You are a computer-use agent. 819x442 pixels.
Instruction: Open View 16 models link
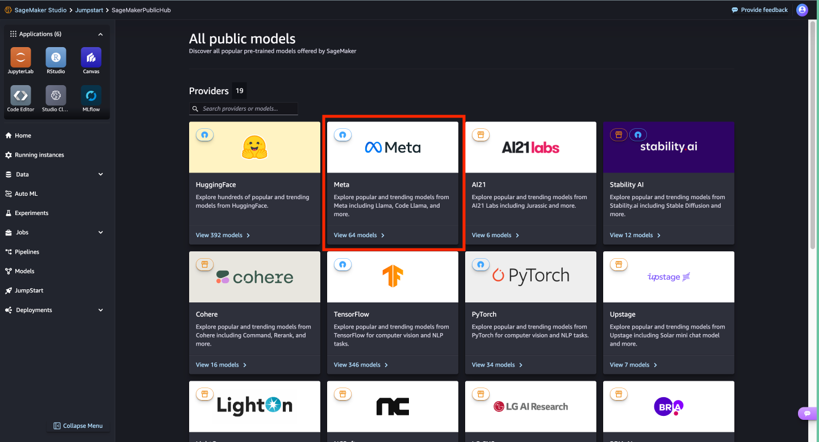coord(221,365)
